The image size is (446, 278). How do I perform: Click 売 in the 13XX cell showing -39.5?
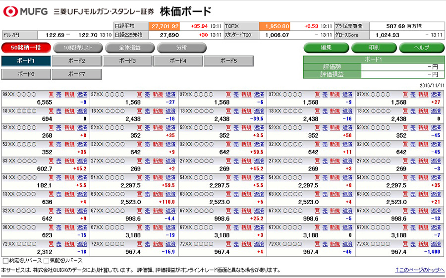(236, 111)
